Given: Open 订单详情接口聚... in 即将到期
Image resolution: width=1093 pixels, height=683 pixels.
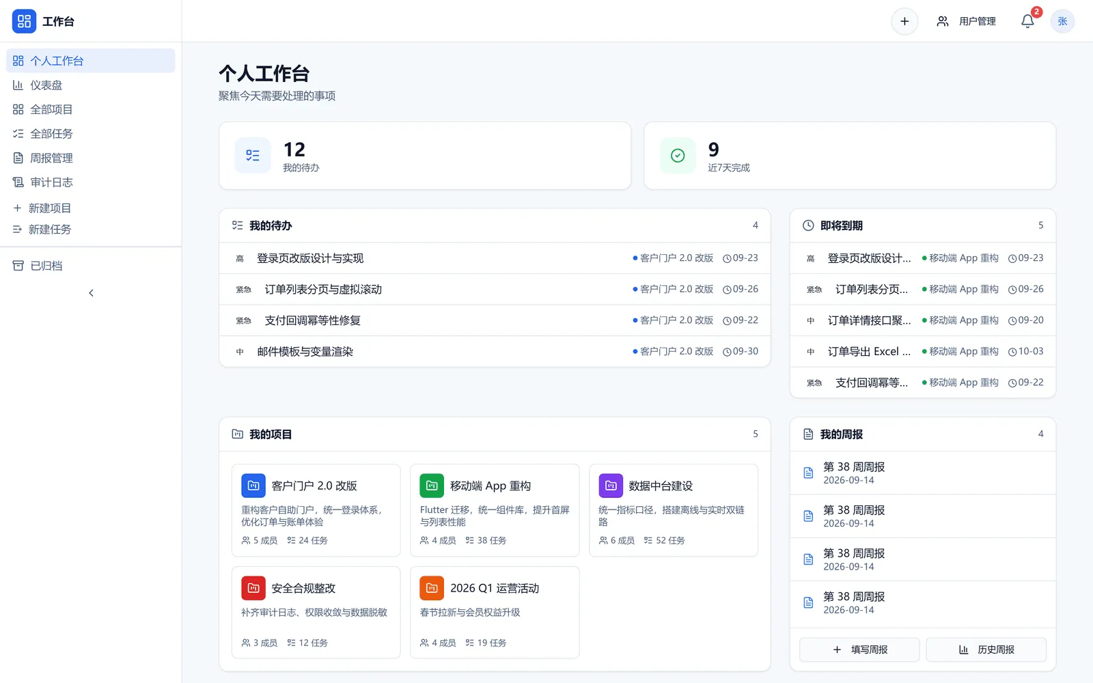Looking at the screenshot, I should tap(923, 320).
